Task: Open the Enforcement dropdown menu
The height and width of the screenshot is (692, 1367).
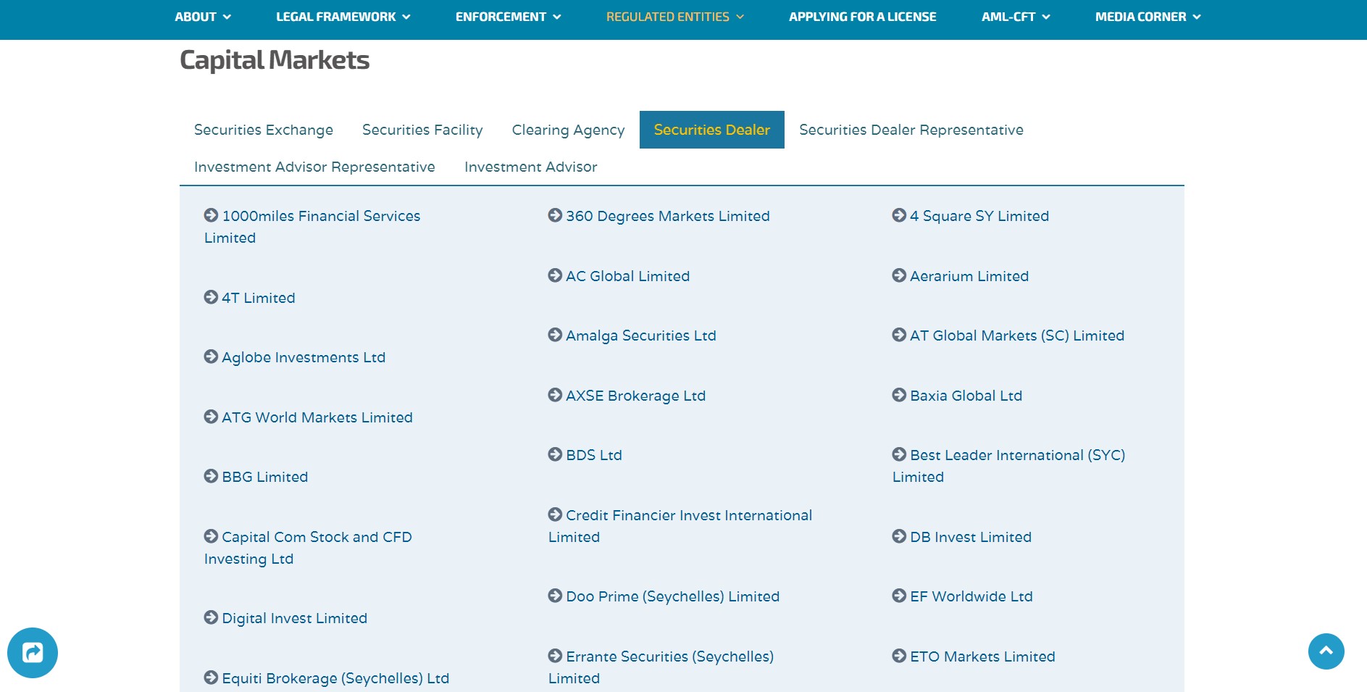Action: point(508,17)
